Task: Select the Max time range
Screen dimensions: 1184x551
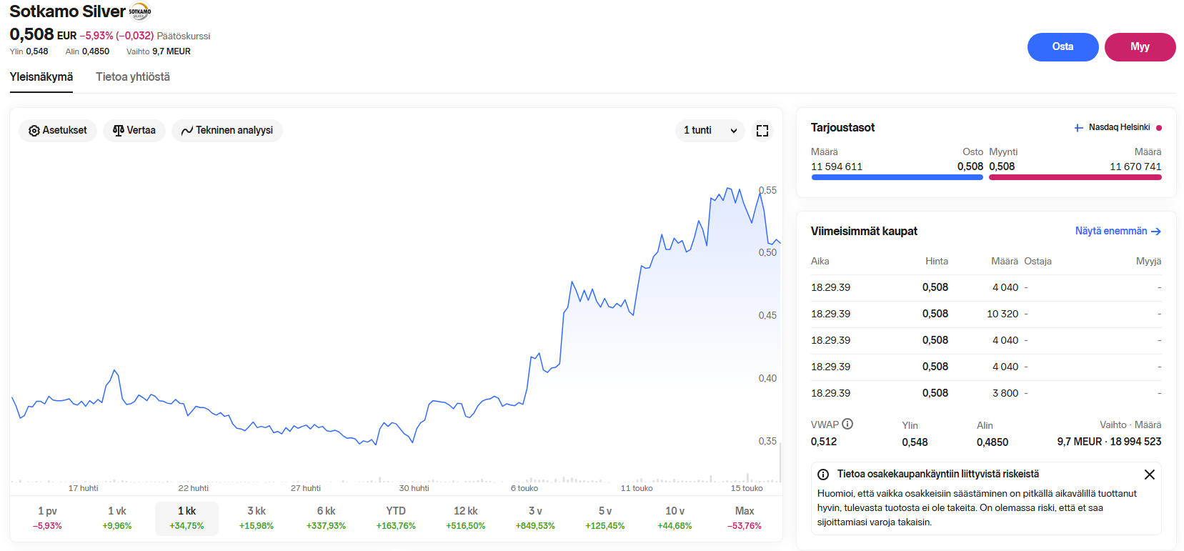Action: pos(745,518)
